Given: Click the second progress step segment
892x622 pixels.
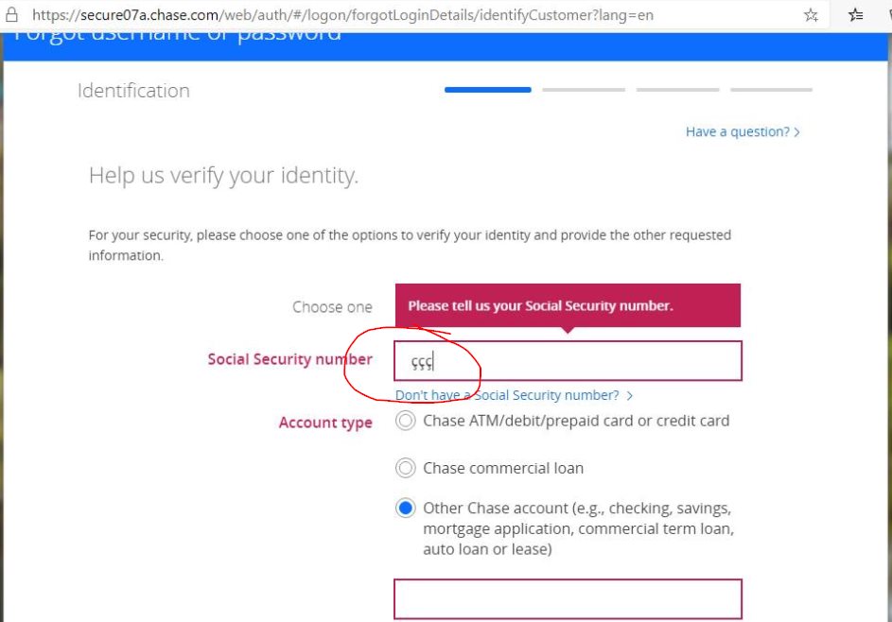Looking at the screenshot, I should (582, 89).
